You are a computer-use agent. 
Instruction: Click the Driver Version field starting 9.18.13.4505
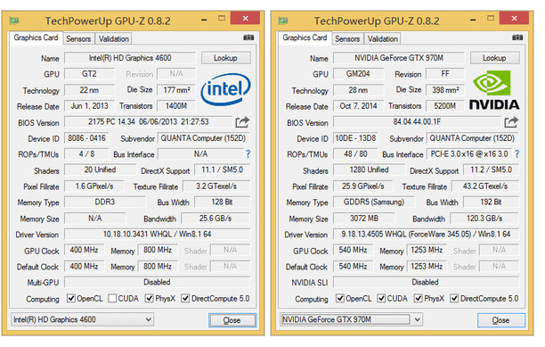tap(427, 235)
